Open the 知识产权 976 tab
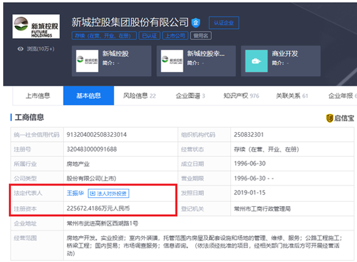Screen dimensions: 357x262 click(x=241, y=96)
